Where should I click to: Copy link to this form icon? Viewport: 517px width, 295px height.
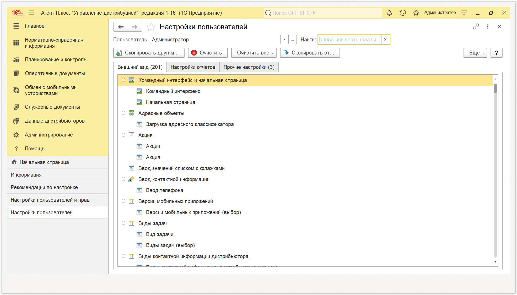coord(476,26)
